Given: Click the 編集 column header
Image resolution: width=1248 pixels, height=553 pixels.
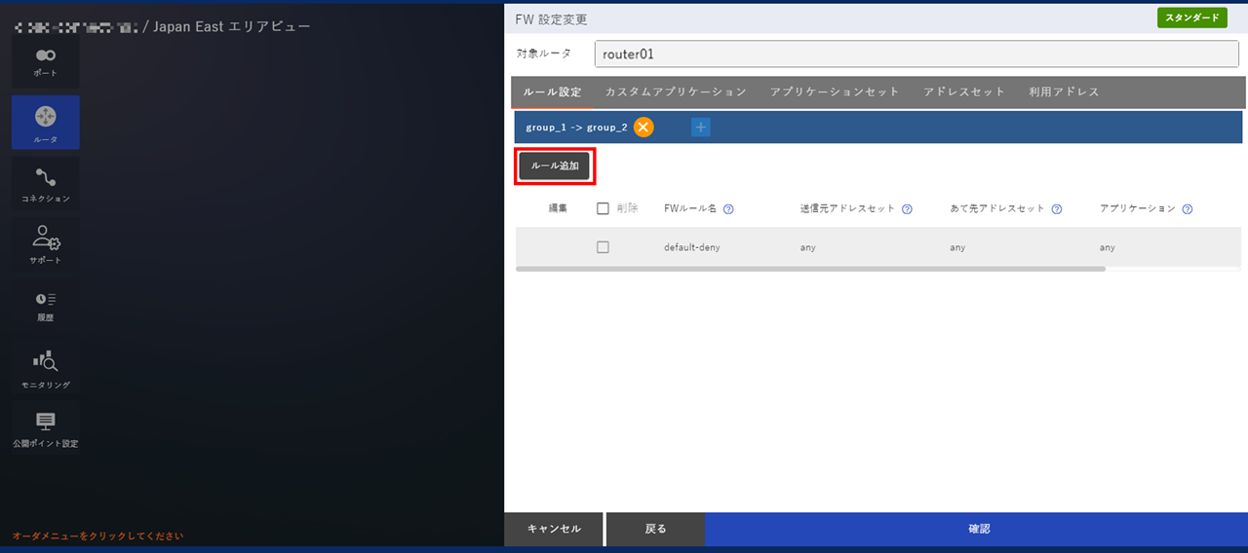Looking at the screenshot, I should [x=558, y=208].
